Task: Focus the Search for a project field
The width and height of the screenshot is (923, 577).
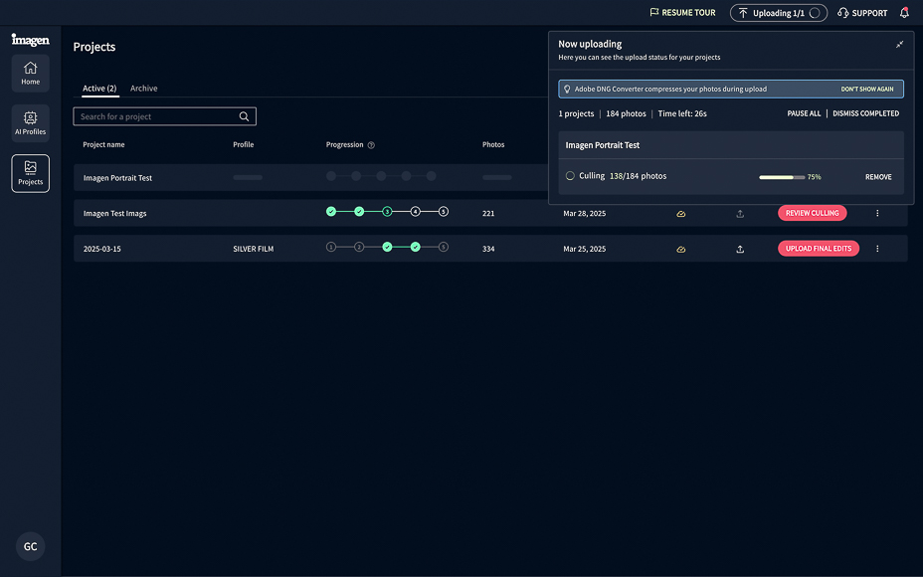Action: [164, 116]
